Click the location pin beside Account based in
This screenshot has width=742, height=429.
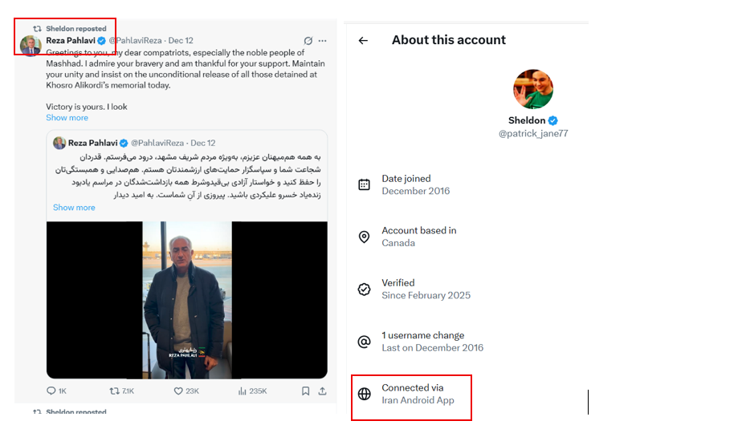(x=364, y=237)
